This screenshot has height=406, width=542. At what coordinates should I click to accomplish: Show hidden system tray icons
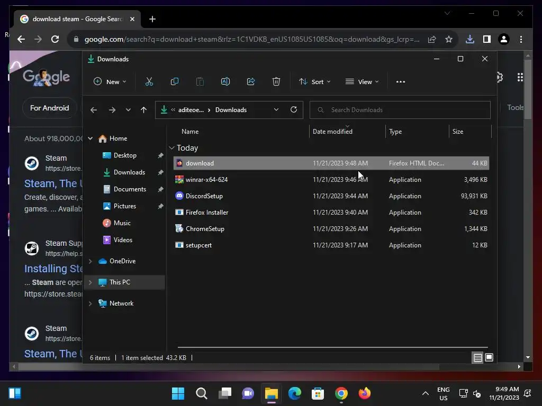tap(426, 393)
